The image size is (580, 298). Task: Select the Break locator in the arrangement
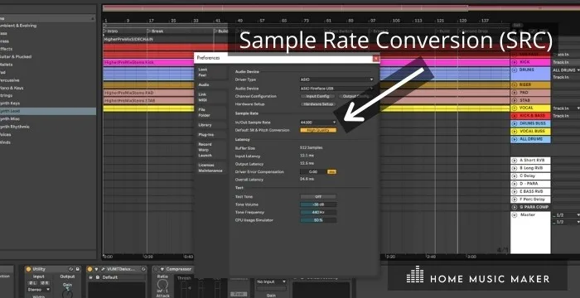pos(156,31)
